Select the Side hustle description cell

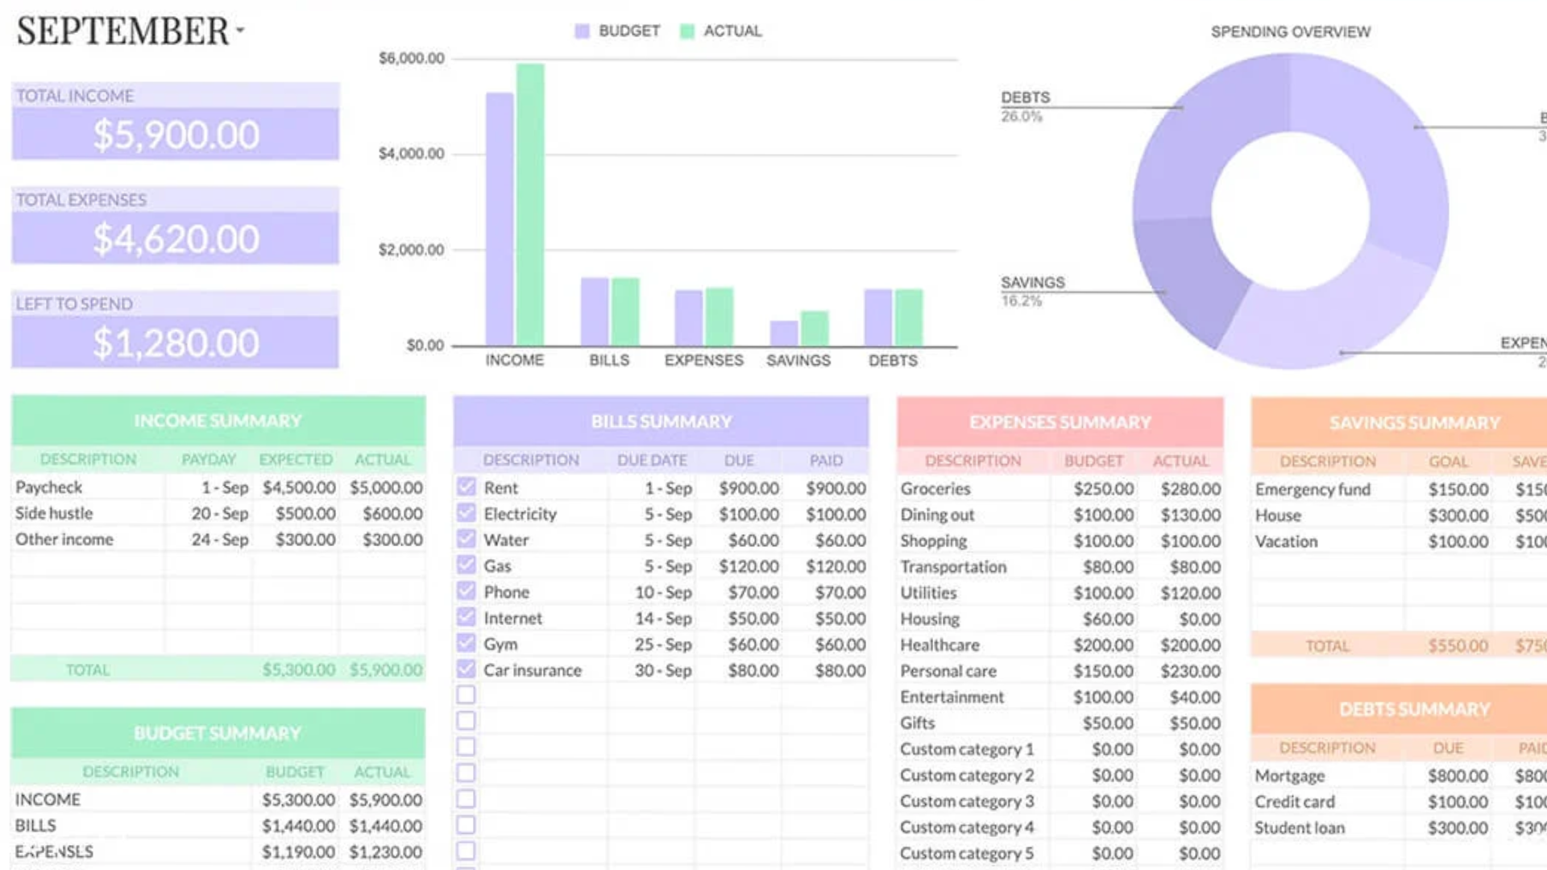click(88, 513)
